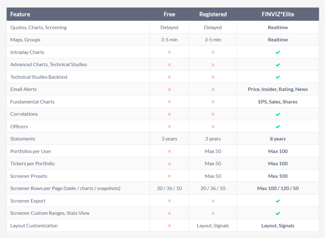Click the red X for Email Alerts under Free
325x238 pixels.
[x=169, y=89]
